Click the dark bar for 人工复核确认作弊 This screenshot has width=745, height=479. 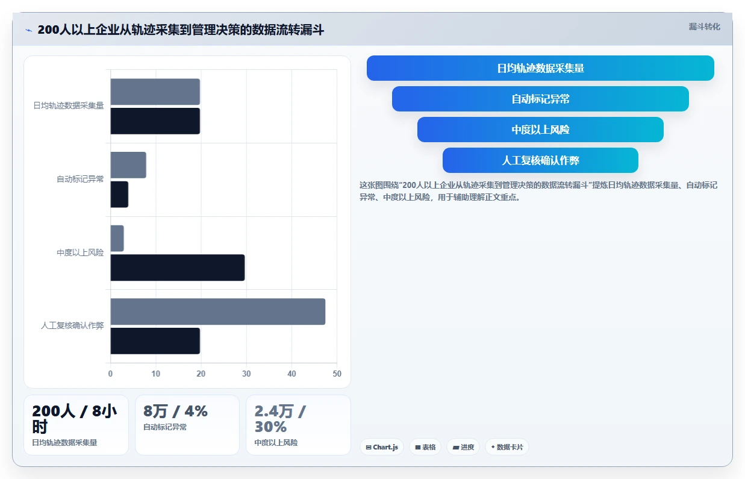[155, 341]
